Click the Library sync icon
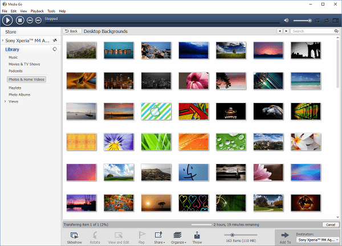Viewport: 342px width, 246px height. (x=55, y=50)
